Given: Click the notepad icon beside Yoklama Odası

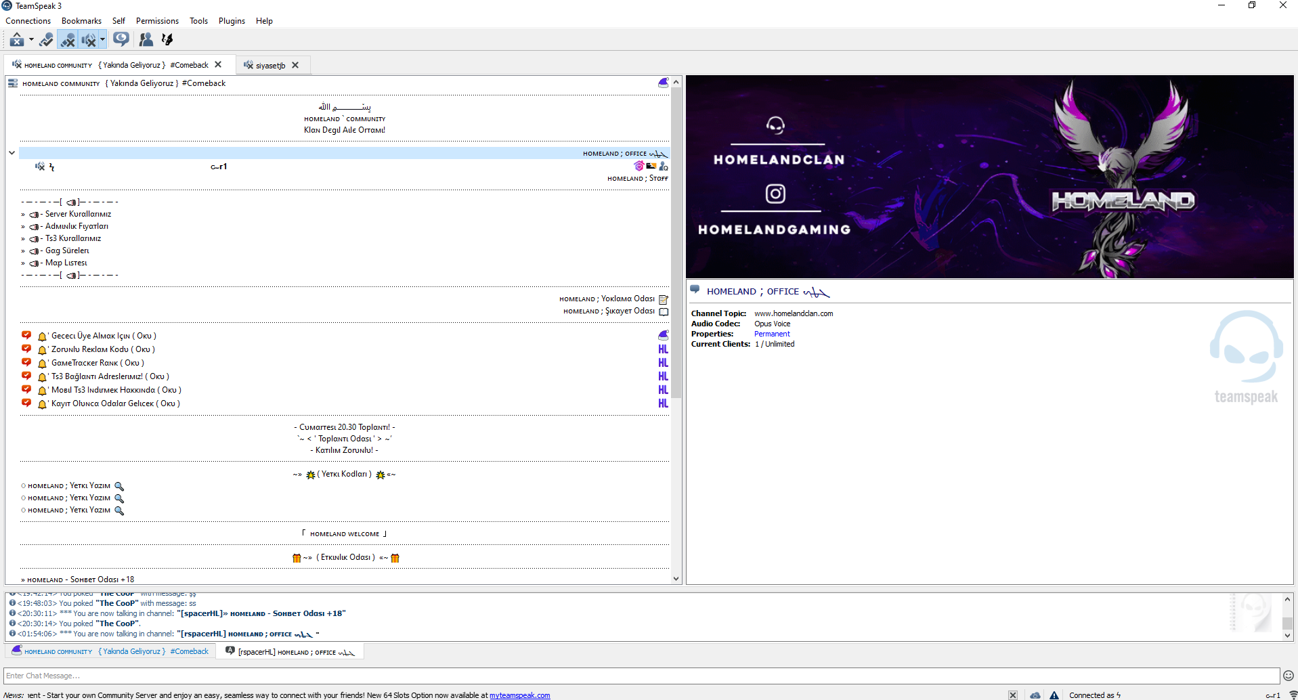Looking at the screenshot, I should click(664, 299).
